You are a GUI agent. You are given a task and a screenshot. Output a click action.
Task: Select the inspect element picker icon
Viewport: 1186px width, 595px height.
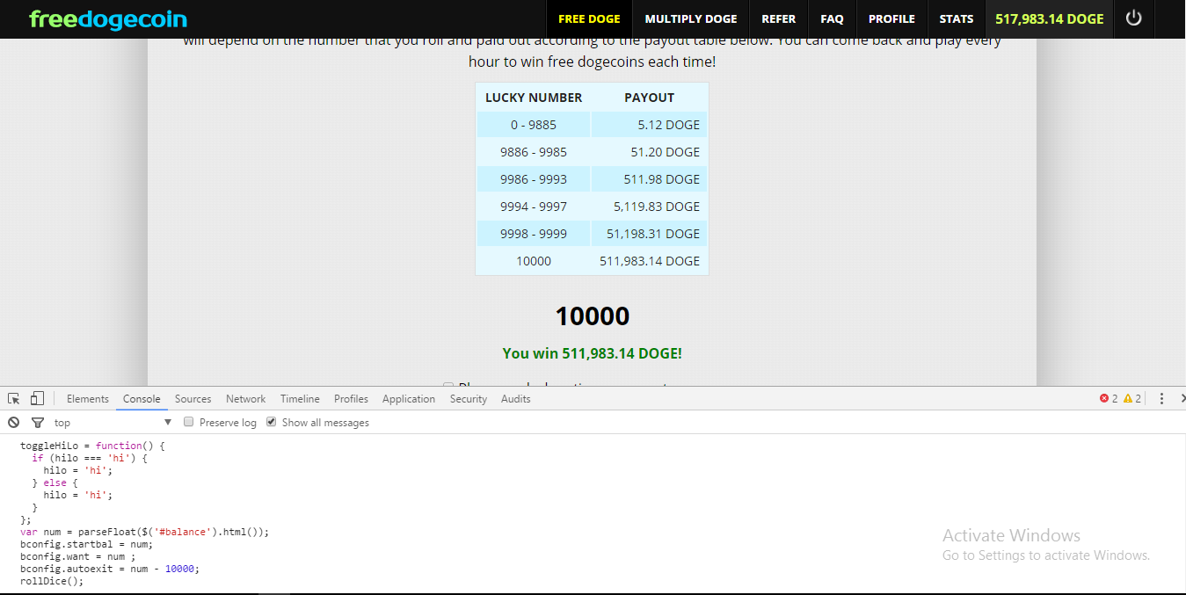[14, 398]
